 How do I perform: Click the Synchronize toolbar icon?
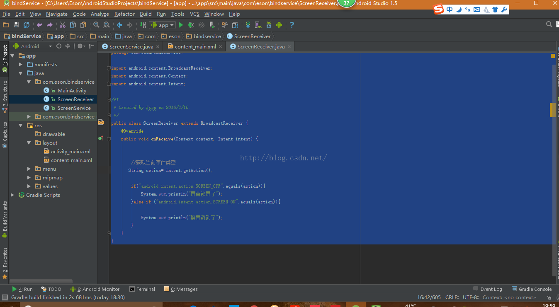[x=27, y=25]
